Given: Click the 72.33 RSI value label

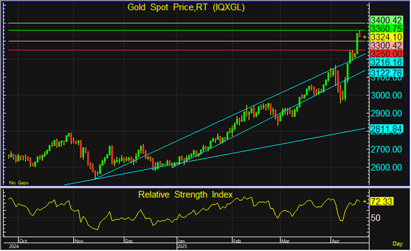Looking at the screenshot, I should (382, 201).
